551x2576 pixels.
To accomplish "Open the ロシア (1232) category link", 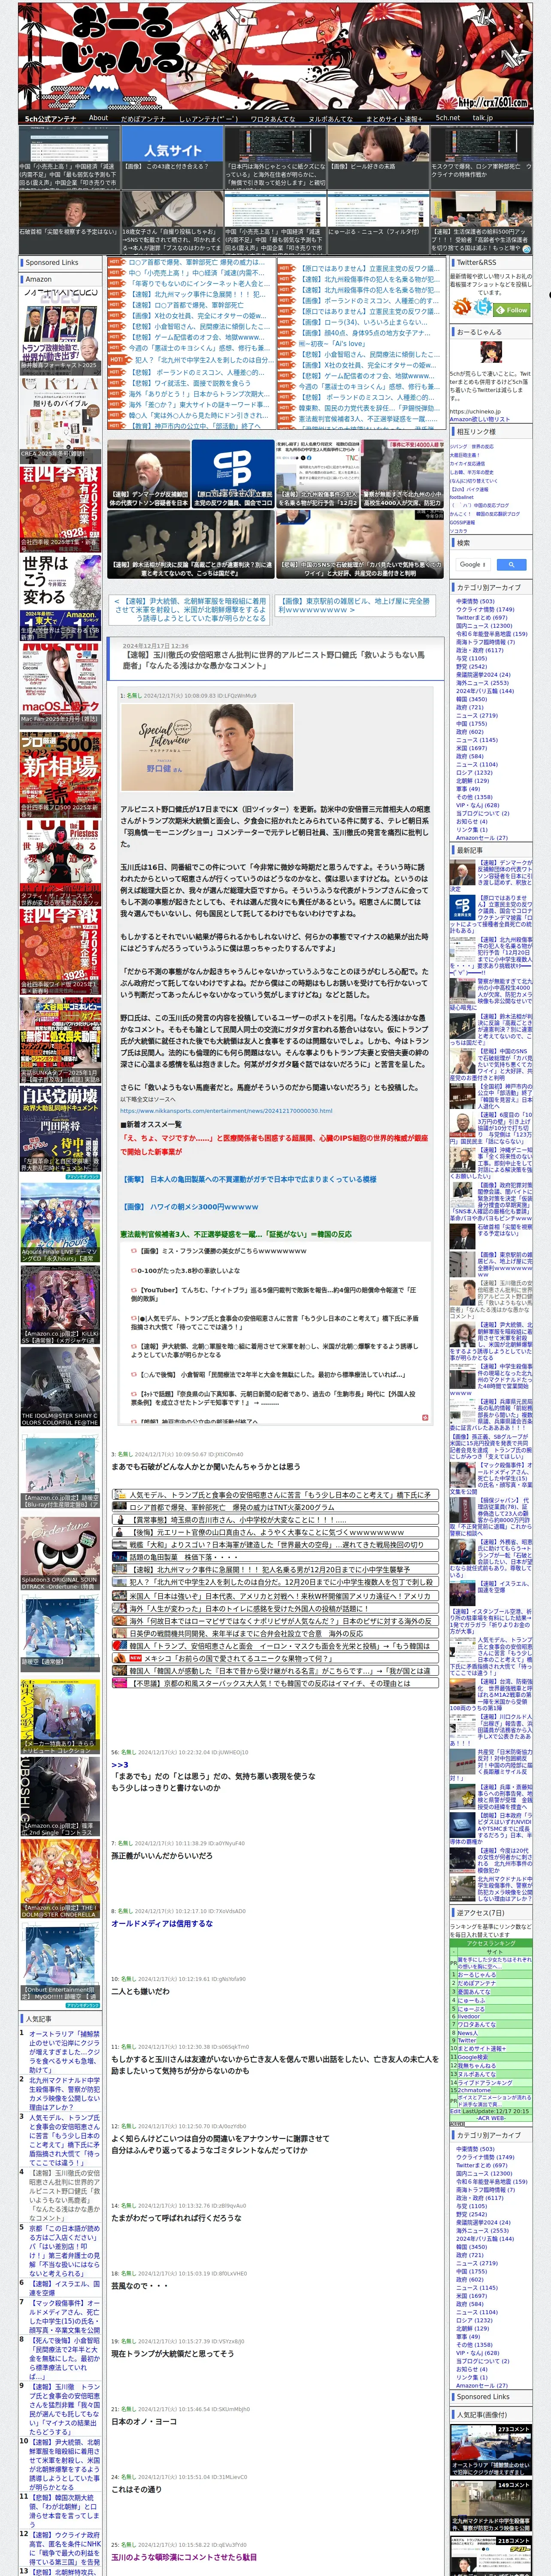I will click(474, 772).
